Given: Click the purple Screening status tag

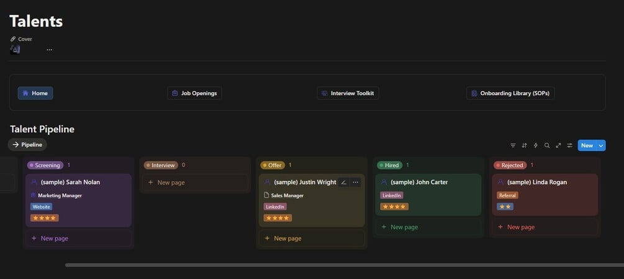Looking at the screenshot, I should click(45, 165).
